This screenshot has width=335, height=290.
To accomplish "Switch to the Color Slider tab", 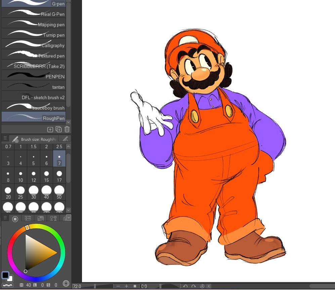I will pyautogui.click(x=28, y=218).
